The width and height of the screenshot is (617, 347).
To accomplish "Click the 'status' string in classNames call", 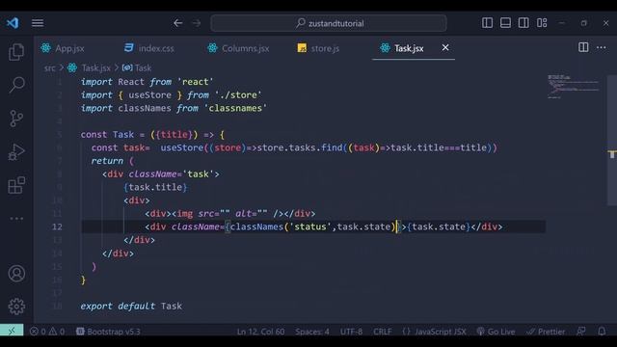I will coord(310,227).
